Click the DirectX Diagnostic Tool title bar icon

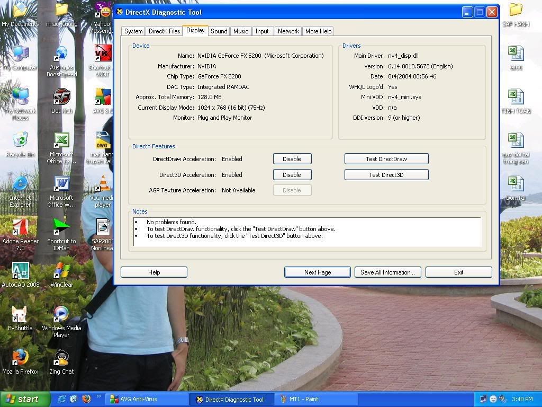(x=120, y=12)
